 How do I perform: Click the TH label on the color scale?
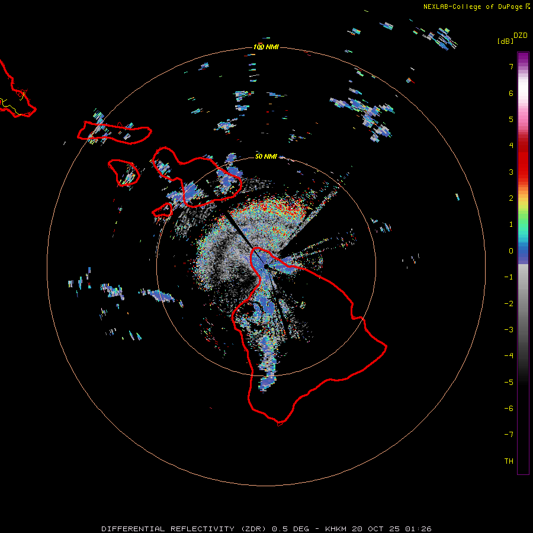point(509,461)
